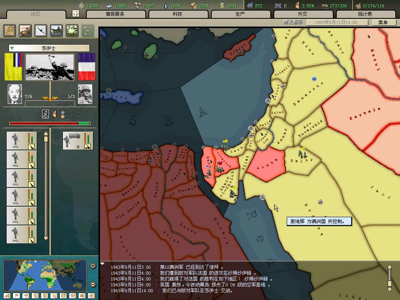Click the 游戏暂停 pause label
The height and width of the screenshot is (300, 400).
tap(293, 22)
